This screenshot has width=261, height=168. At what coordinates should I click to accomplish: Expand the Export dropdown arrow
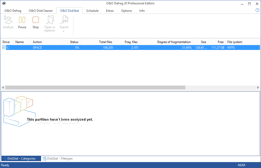click(x=64, y=31)
